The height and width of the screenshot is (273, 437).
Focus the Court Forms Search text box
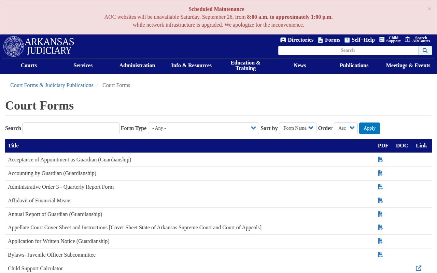(71, 128)
